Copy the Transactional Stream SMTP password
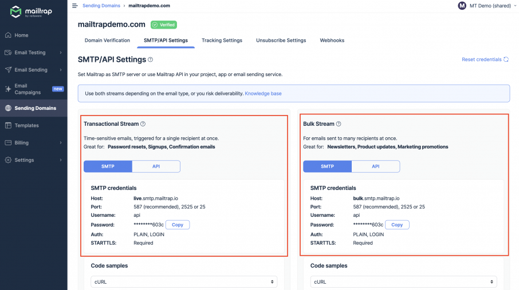This screenshot has height=290, width=519. point(178,225)
